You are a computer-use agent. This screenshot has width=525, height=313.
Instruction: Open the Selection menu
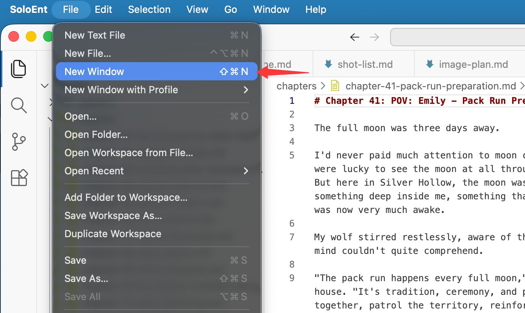[x=149, y=9]
